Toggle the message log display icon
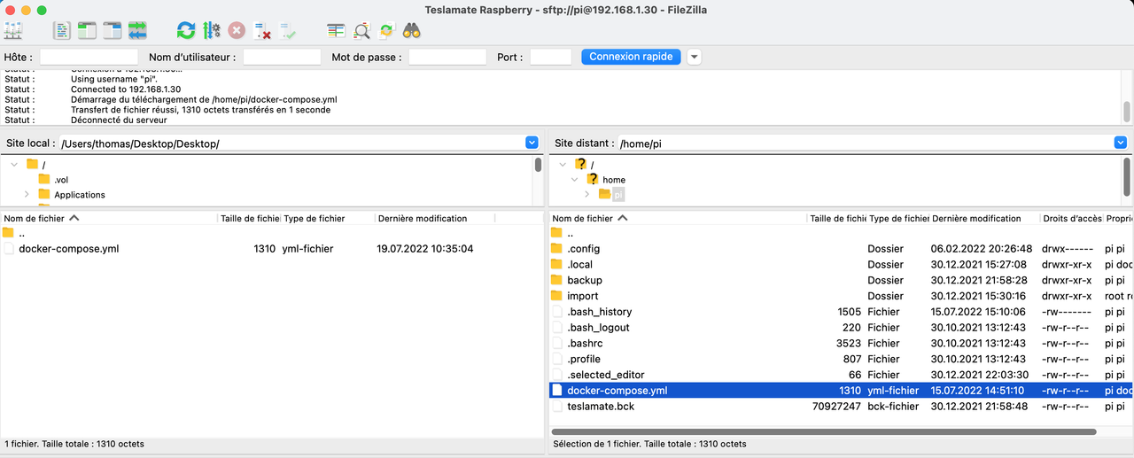 (x=61, y=31)
